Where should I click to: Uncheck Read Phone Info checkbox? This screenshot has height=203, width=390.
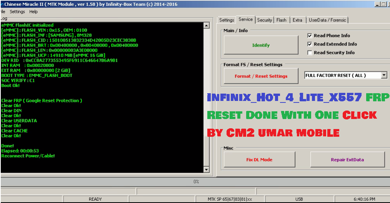pyautogui.click(x=310, y=35)
